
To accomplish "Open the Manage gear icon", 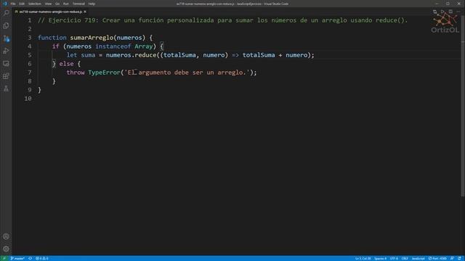I will pyautogui.click(x=6, y=249).
